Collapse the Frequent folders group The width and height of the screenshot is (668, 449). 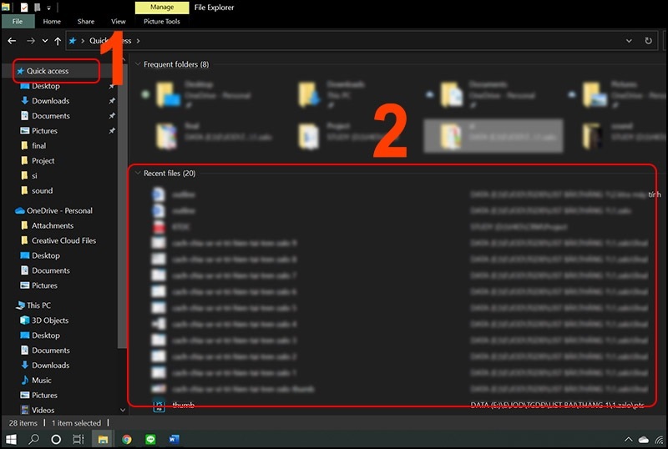[x=137, y=64]
